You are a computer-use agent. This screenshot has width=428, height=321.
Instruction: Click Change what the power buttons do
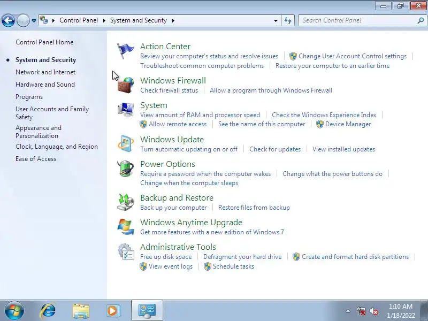pyautogui.click(x=332, y=174)
